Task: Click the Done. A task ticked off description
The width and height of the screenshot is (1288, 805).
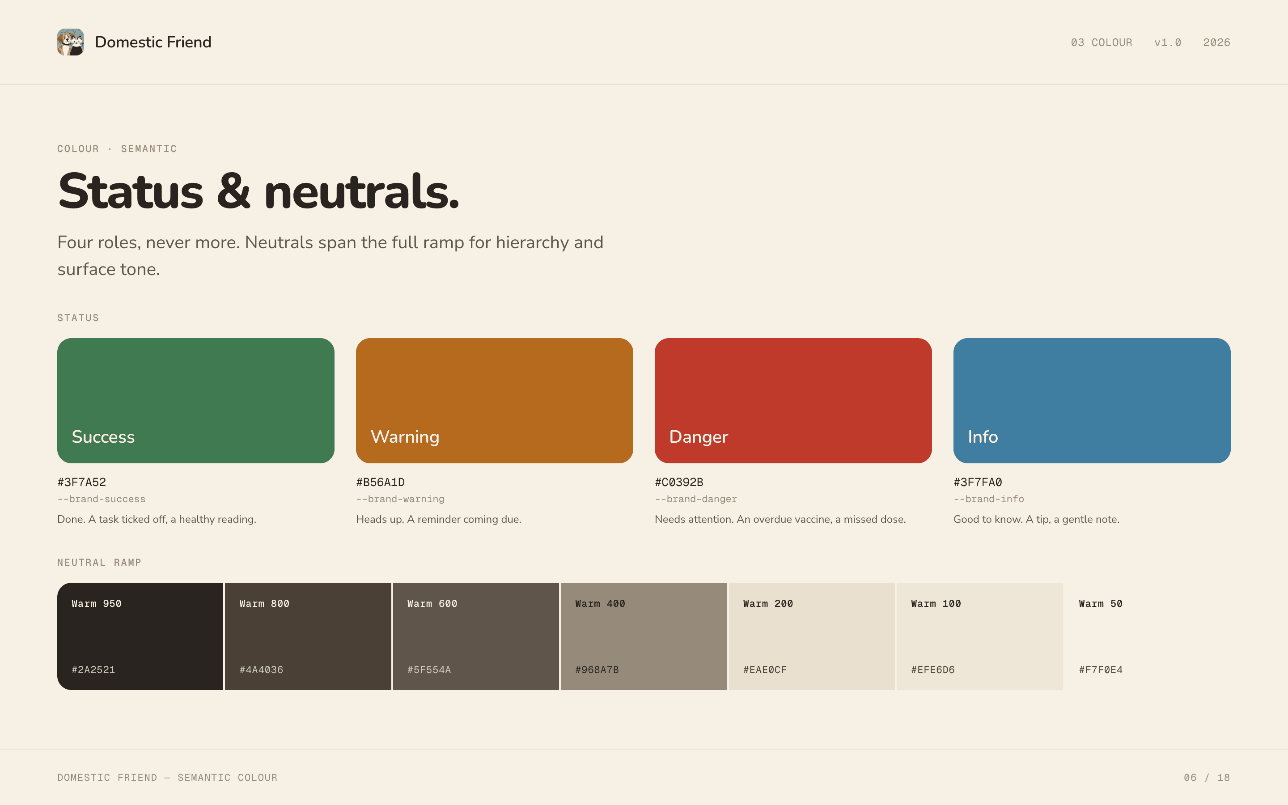Action: click(157, 520)
